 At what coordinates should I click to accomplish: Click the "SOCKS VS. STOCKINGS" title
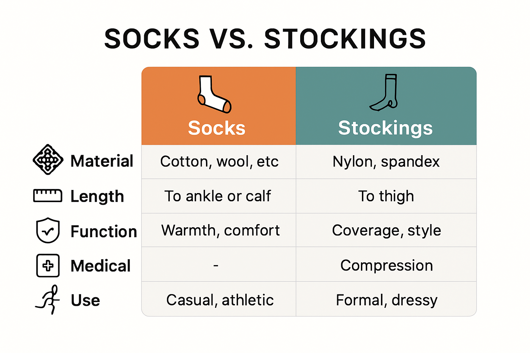[x=265, y=39]
